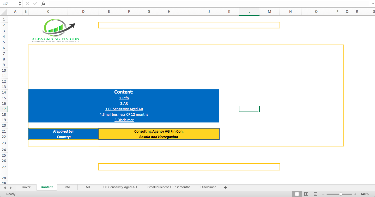This screenshot has height=197, width=375.
Task: Select row 14 header
Action: pyautogui.click(x=4, y=92)
